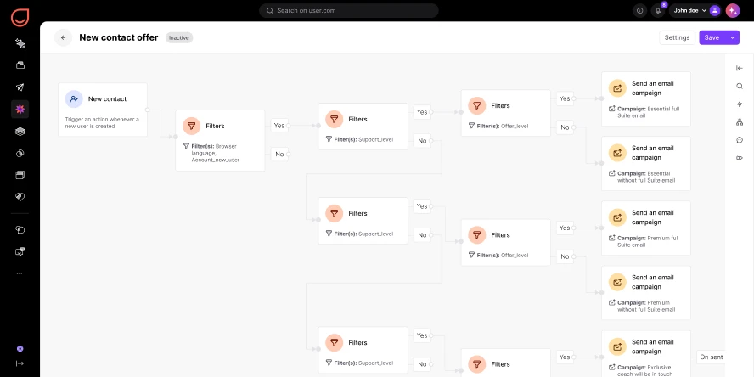The image size is (754, 377).
Task: Open the folder icon in left sidebar
Action: (20, 65)
